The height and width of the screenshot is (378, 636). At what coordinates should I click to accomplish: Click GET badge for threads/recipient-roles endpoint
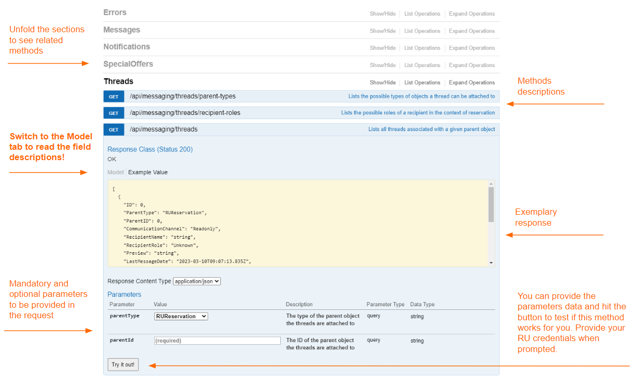[114, 113]
